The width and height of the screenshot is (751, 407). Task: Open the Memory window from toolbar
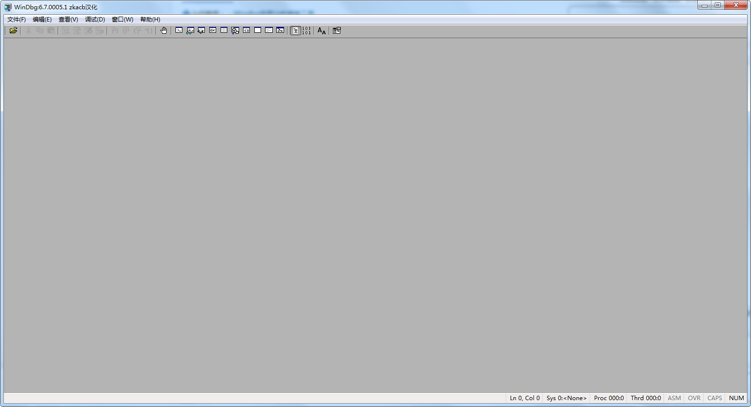tap(224, 30)
